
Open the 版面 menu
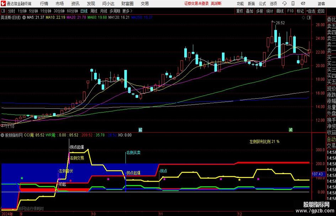click(251, 4)
